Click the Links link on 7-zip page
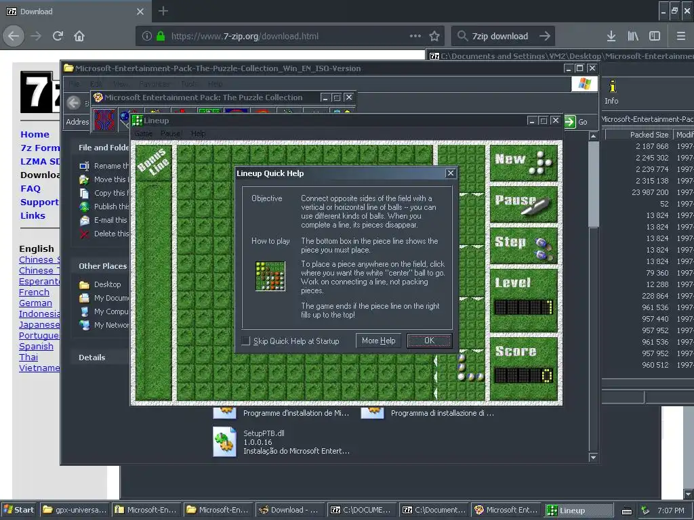 coord(33,216)
